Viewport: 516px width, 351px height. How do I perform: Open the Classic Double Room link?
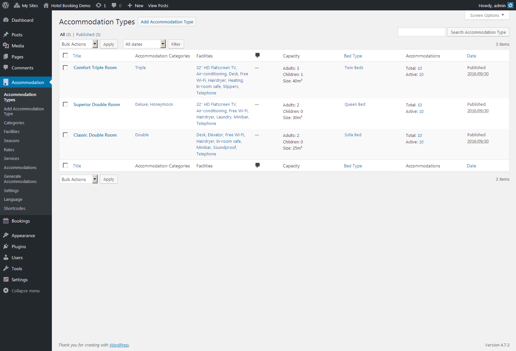(95, 135)
